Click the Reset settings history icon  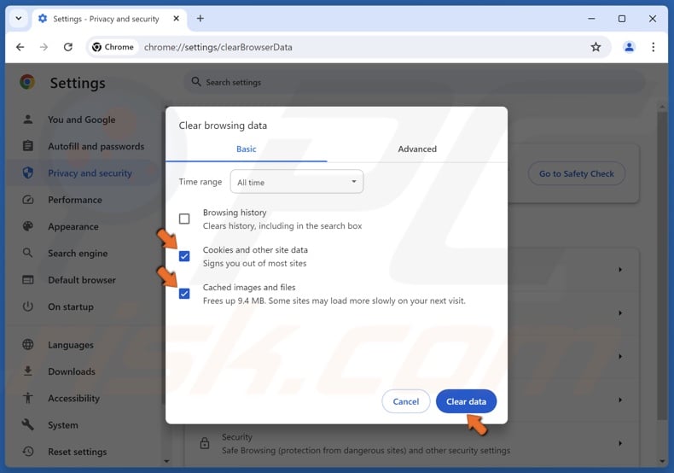tap(28, 452)
